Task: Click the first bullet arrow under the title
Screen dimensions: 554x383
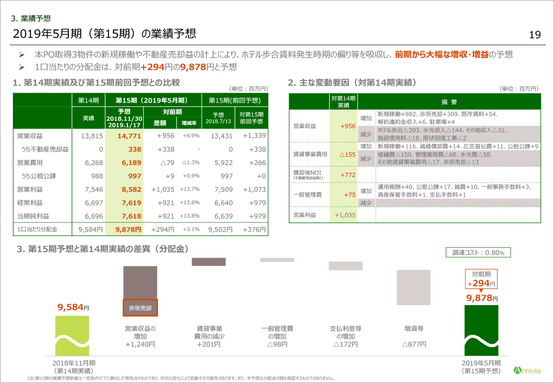Action: click(21, 54)
